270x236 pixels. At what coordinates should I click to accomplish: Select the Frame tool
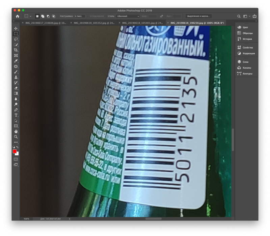click(x=16, y=56)
